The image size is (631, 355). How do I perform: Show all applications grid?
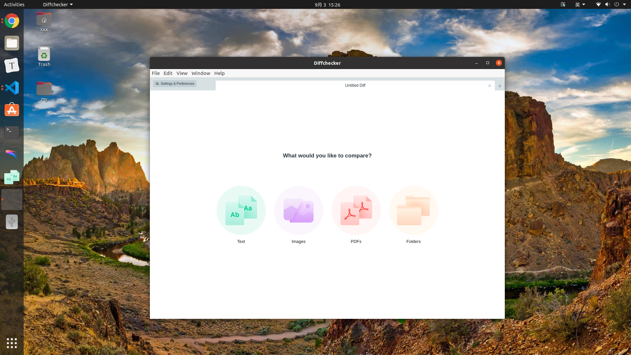click(x=12, y=343)
